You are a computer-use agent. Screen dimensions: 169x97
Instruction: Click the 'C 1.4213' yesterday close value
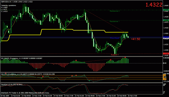pos(4,11)
